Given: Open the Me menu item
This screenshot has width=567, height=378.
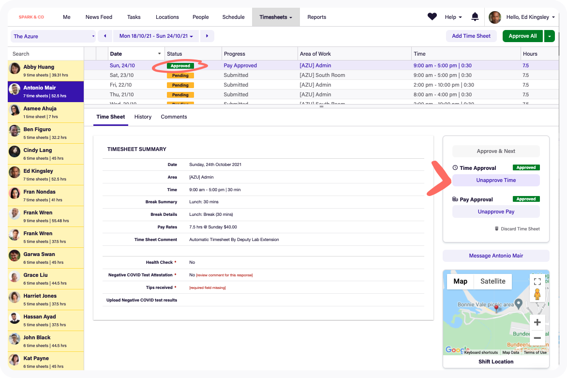Looking at the screenshot, I should click(67, 17).
